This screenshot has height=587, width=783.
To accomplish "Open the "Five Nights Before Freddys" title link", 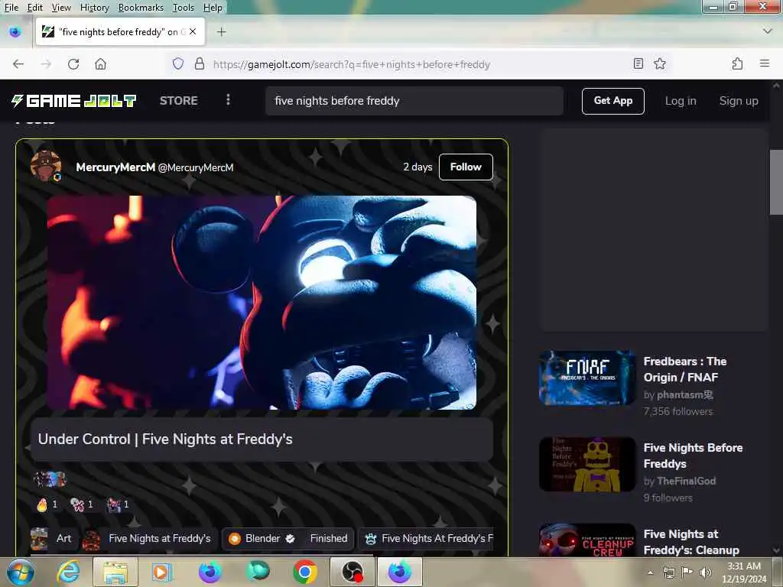I will [x=693, y=456].
